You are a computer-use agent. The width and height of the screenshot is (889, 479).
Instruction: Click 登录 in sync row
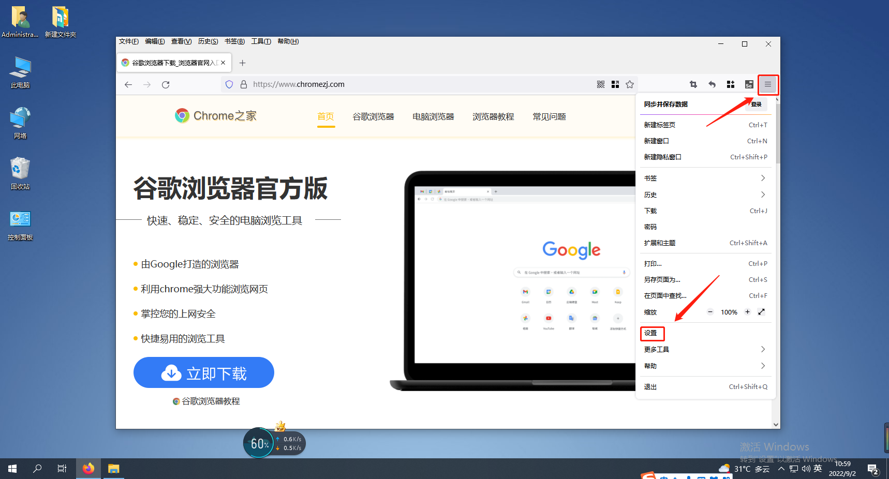[x=756, y=104]
